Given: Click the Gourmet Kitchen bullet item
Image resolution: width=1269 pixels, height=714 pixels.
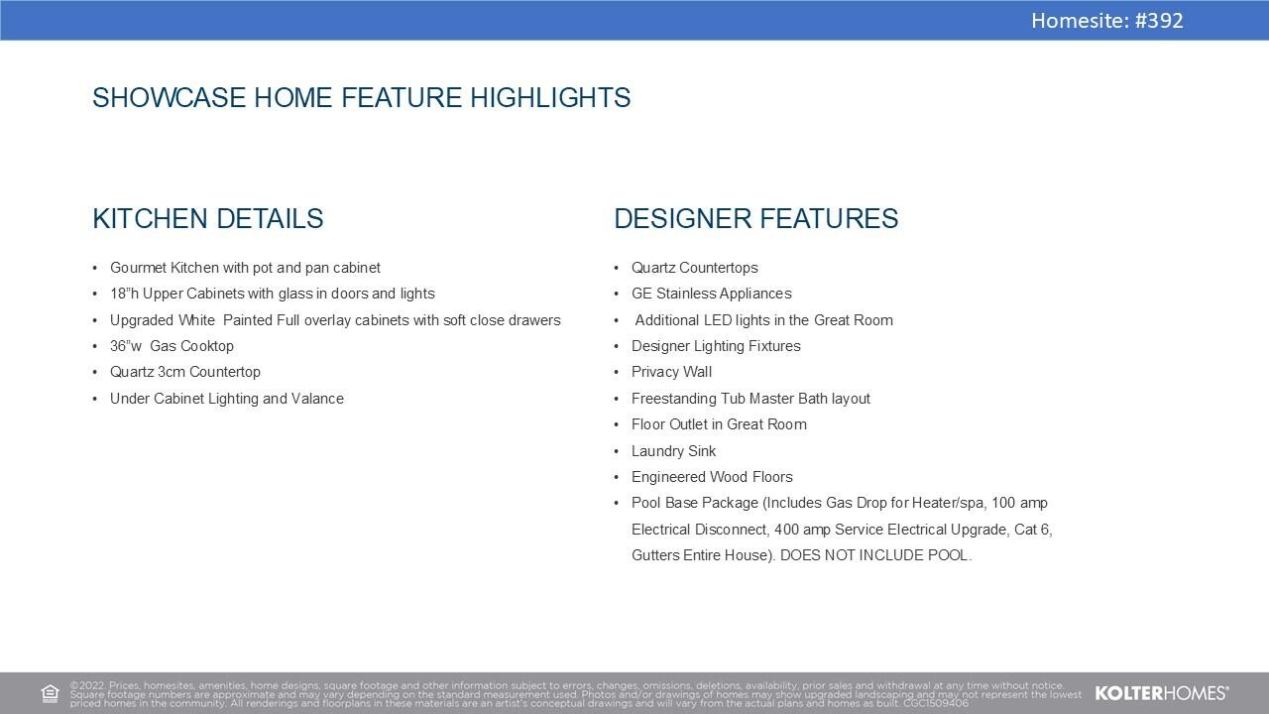Looking at the screenshot, I should tap(245, 267).
